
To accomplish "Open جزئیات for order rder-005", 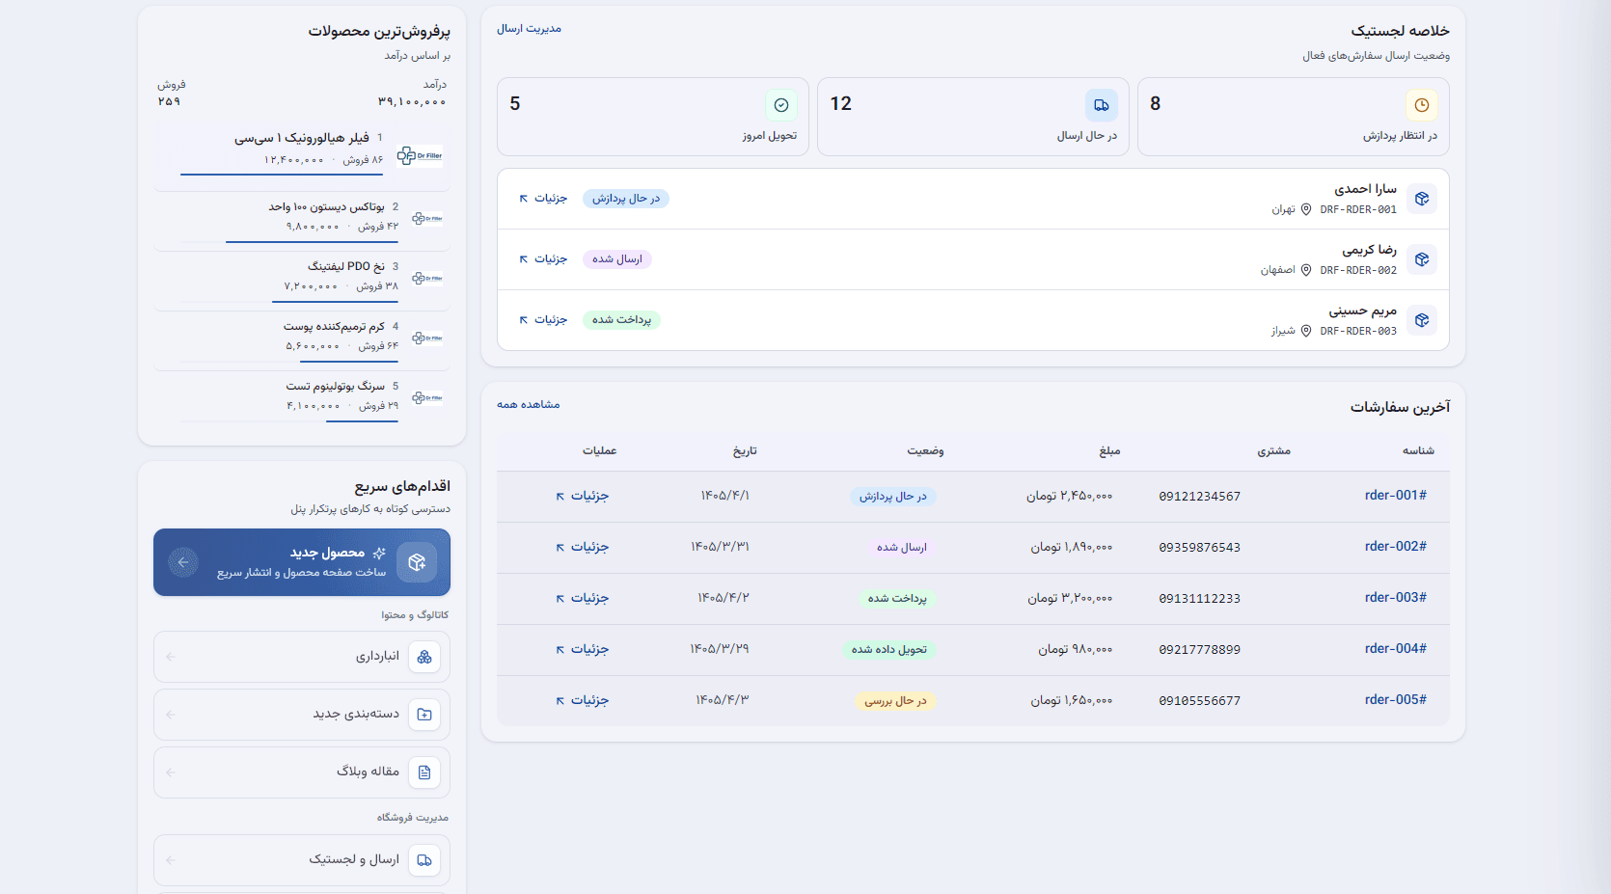I will tap(582, 700).
